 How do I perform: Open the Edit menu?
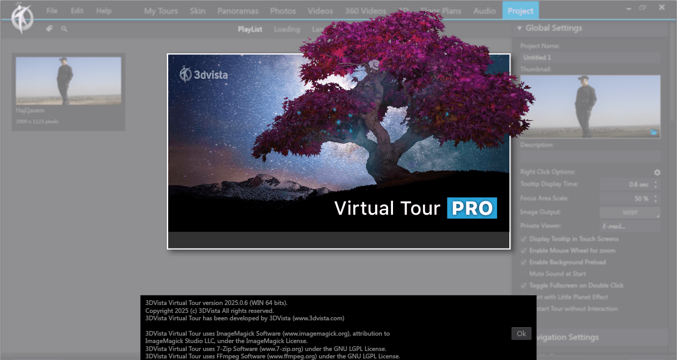tap(77, 11)
